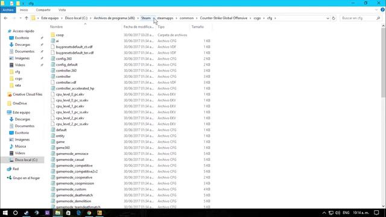Screen dimensions: 386x217
Task: Open the Action Center notifications icon
Action: coord(376,213)
